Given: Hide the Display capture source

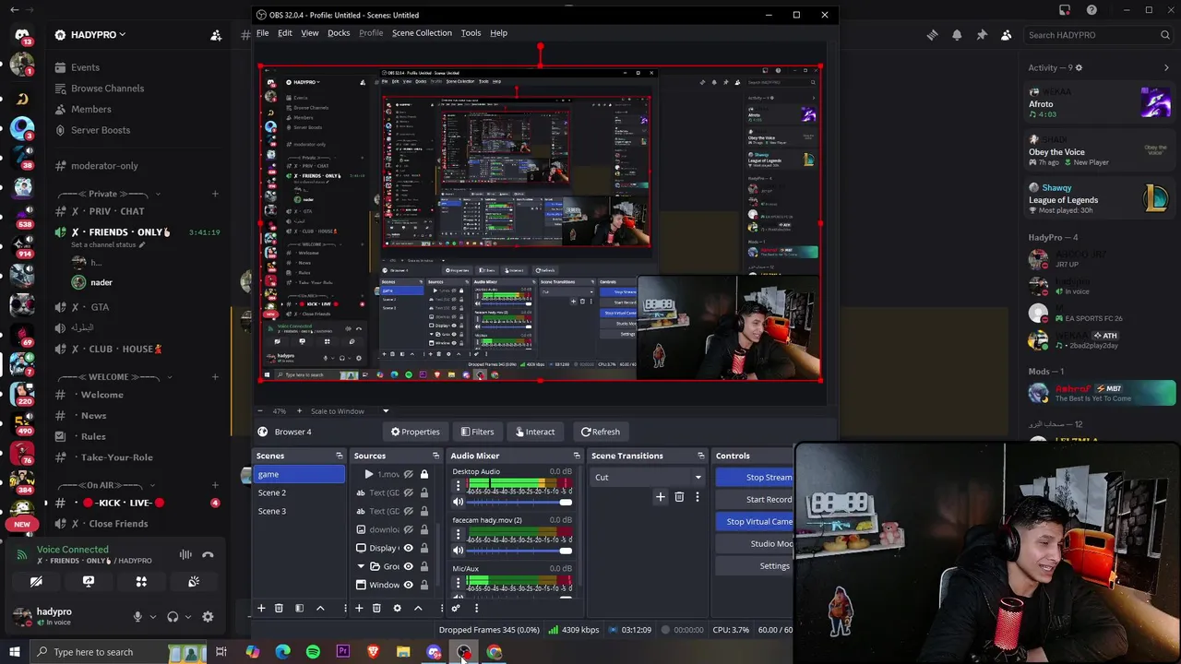Looking at the screenshot, I should (408, 548).
